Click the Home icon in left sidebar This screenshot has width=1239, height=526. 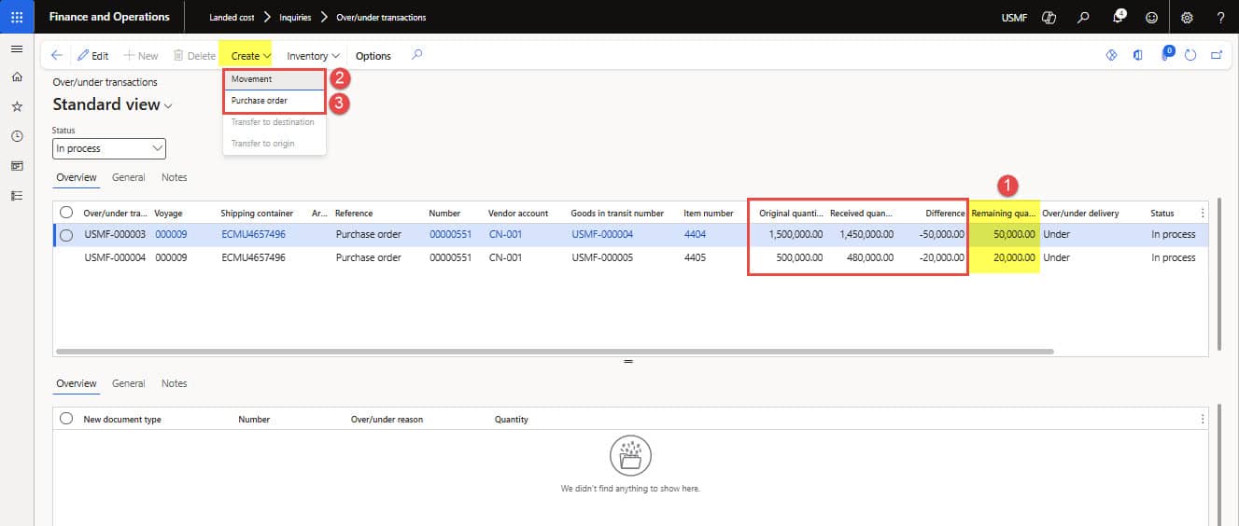tap(17, 77)
